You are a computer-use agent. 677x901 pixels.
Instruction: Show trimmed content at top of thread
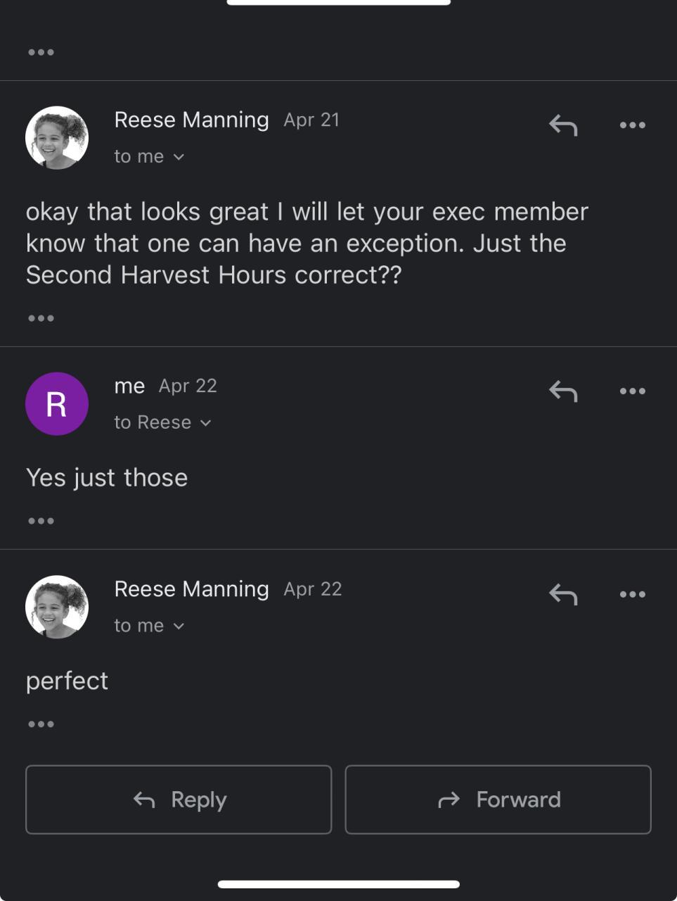[41, 52]
